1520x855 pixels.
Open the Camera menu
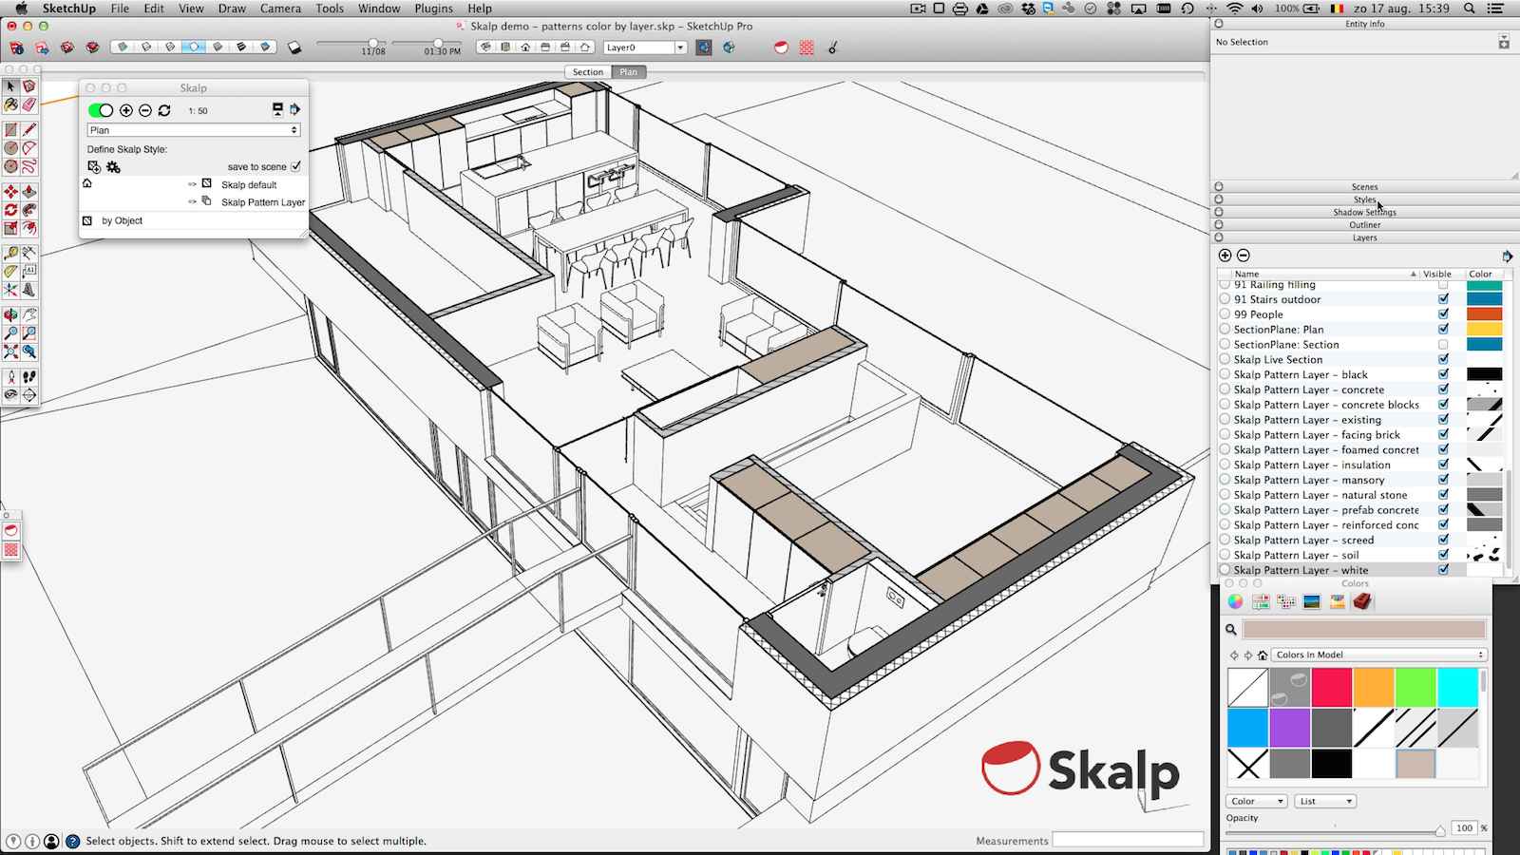pyautogui.click(x=280, y=9)
